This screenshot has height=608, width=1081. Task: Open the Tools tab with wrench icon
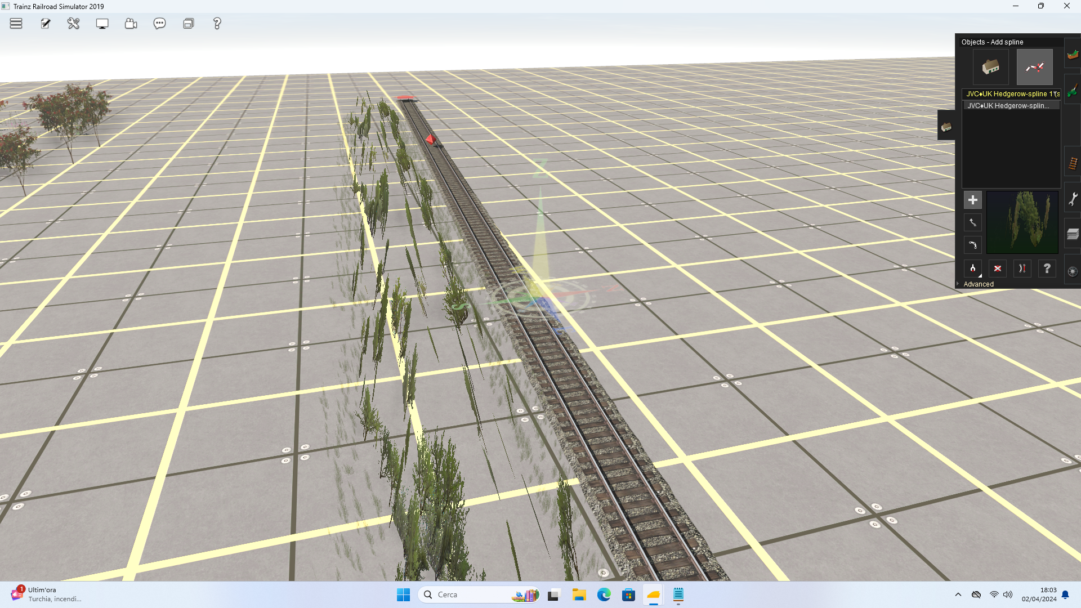[1073, 198]
